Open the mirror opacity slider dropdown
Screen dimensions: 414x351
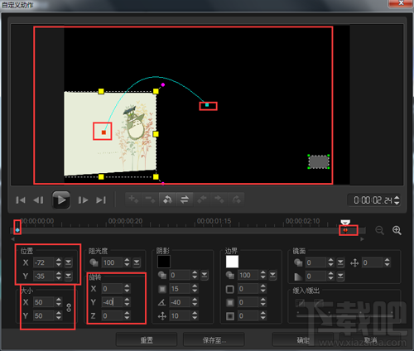340,262
